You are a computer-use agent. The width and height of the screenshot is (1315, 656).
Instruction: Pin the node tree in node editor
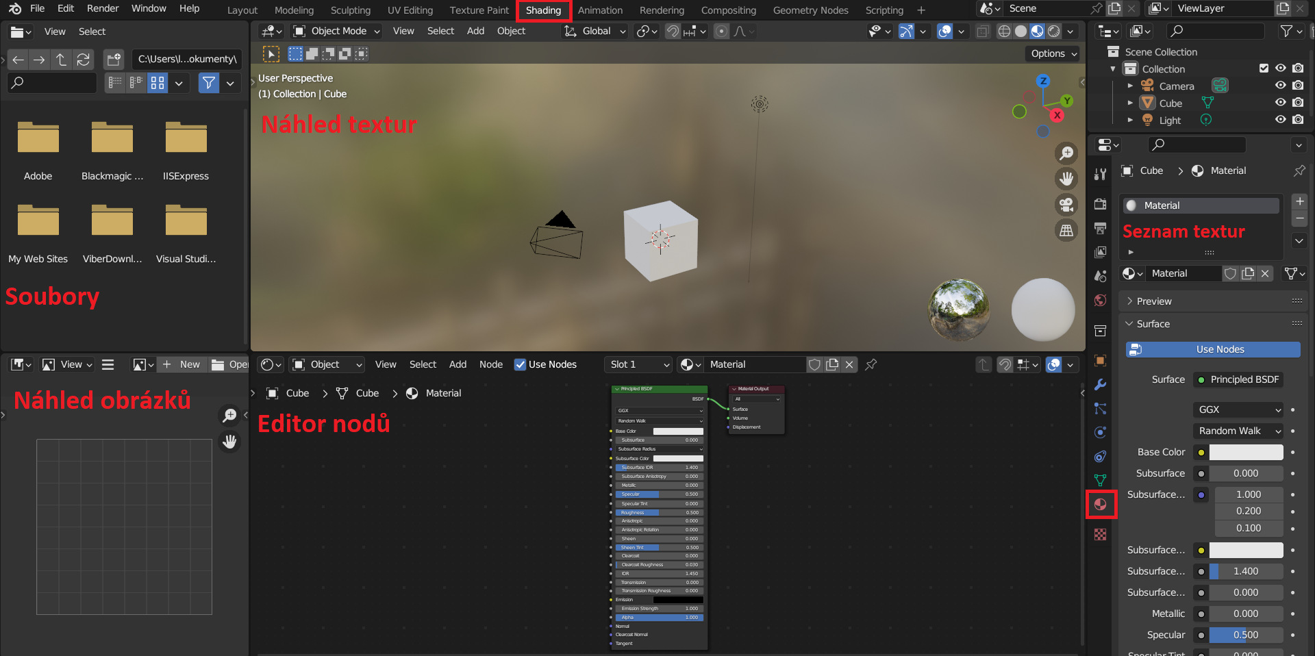(871, 364)
